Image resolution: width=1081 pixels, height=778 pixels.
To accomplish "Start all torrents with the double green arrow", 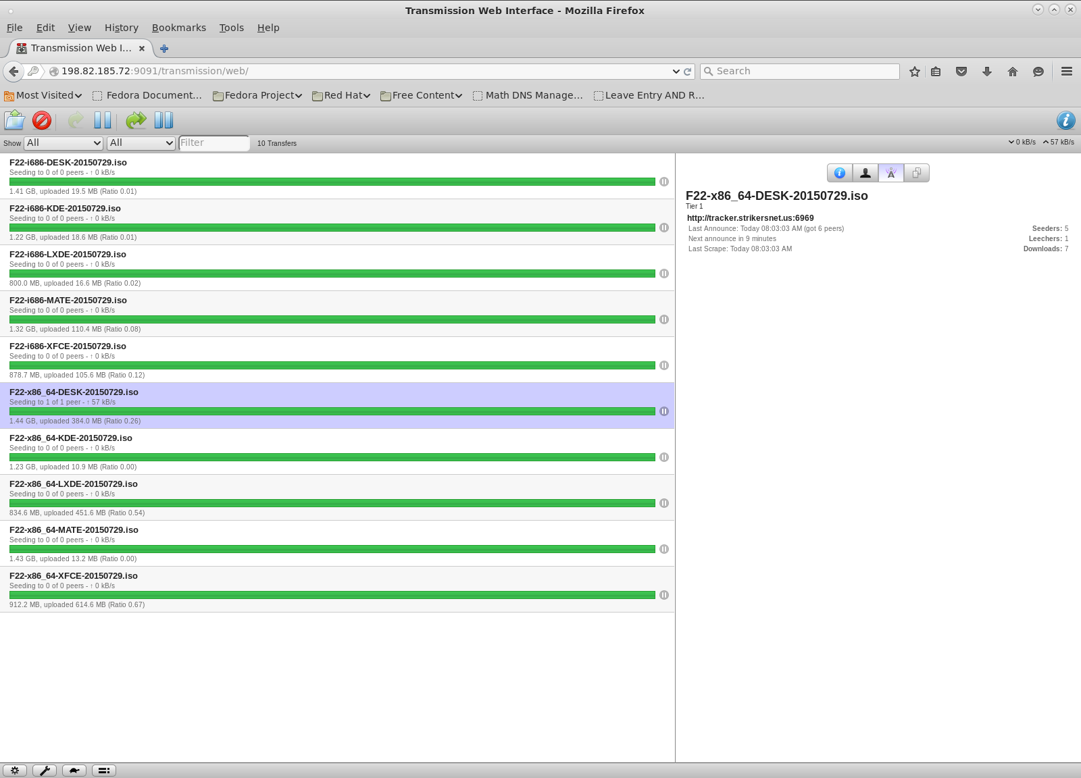I will (136, 120).
